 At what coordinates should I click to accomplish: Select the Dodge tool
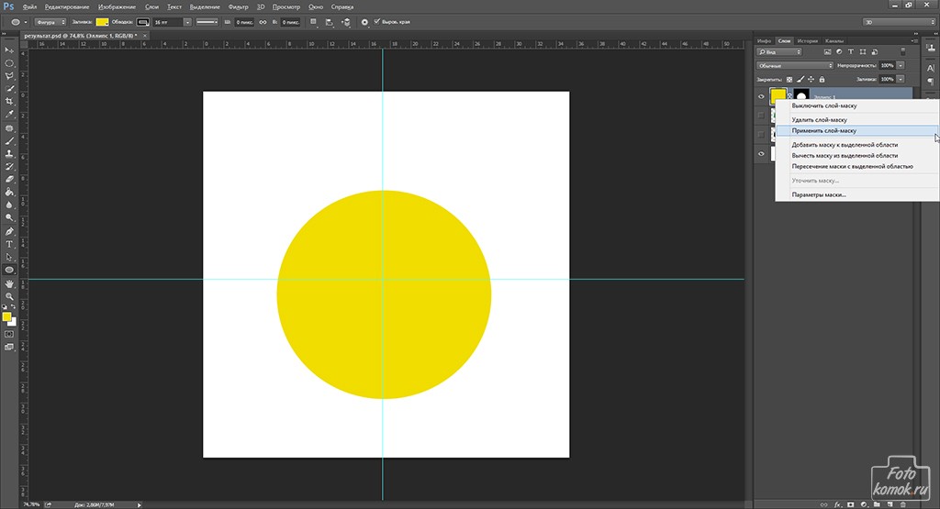9,217
